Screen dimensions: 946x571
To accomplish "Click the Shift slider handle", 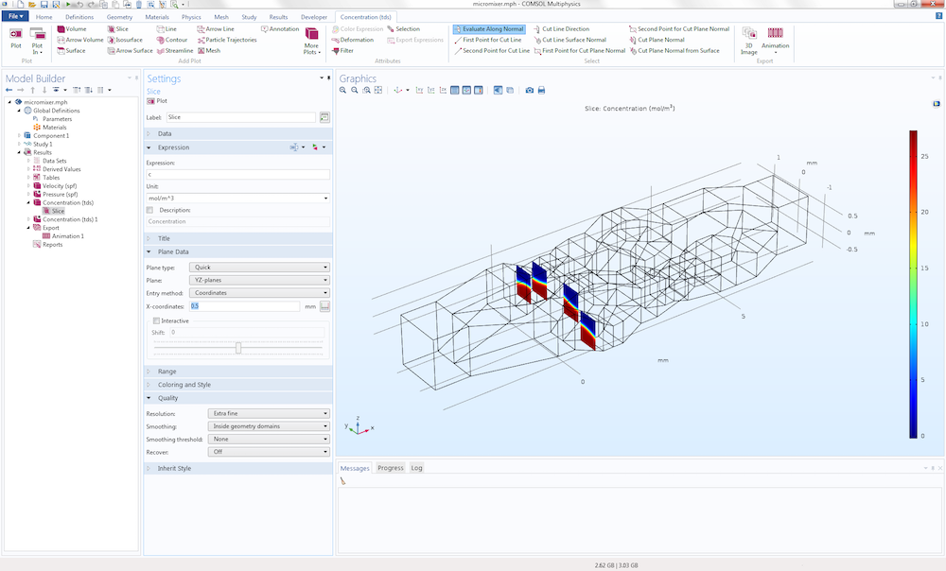I will (238, 348).
